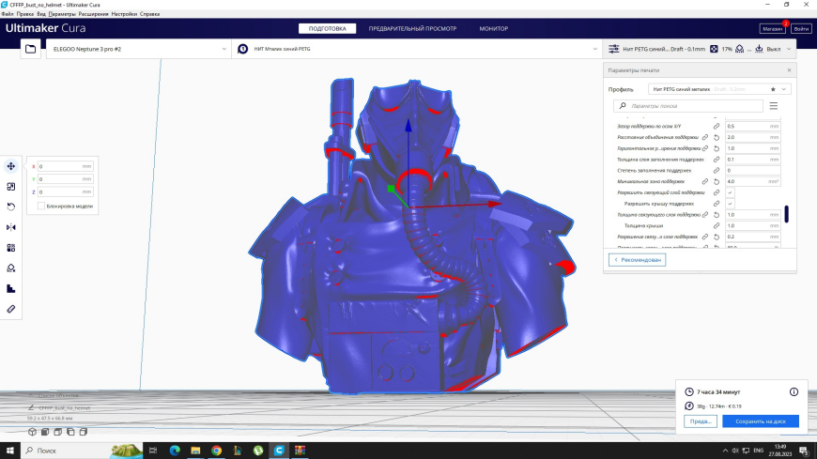Open File Explorer from taskbar
Image resolution: width=817 pixels, height=459 pixels.
pyautogui.click(x=195, y=451)
